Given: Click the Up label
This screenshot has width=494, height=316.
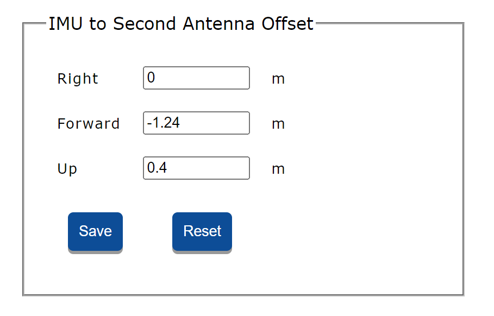Looking at the screenshot, I should (66, 168).
